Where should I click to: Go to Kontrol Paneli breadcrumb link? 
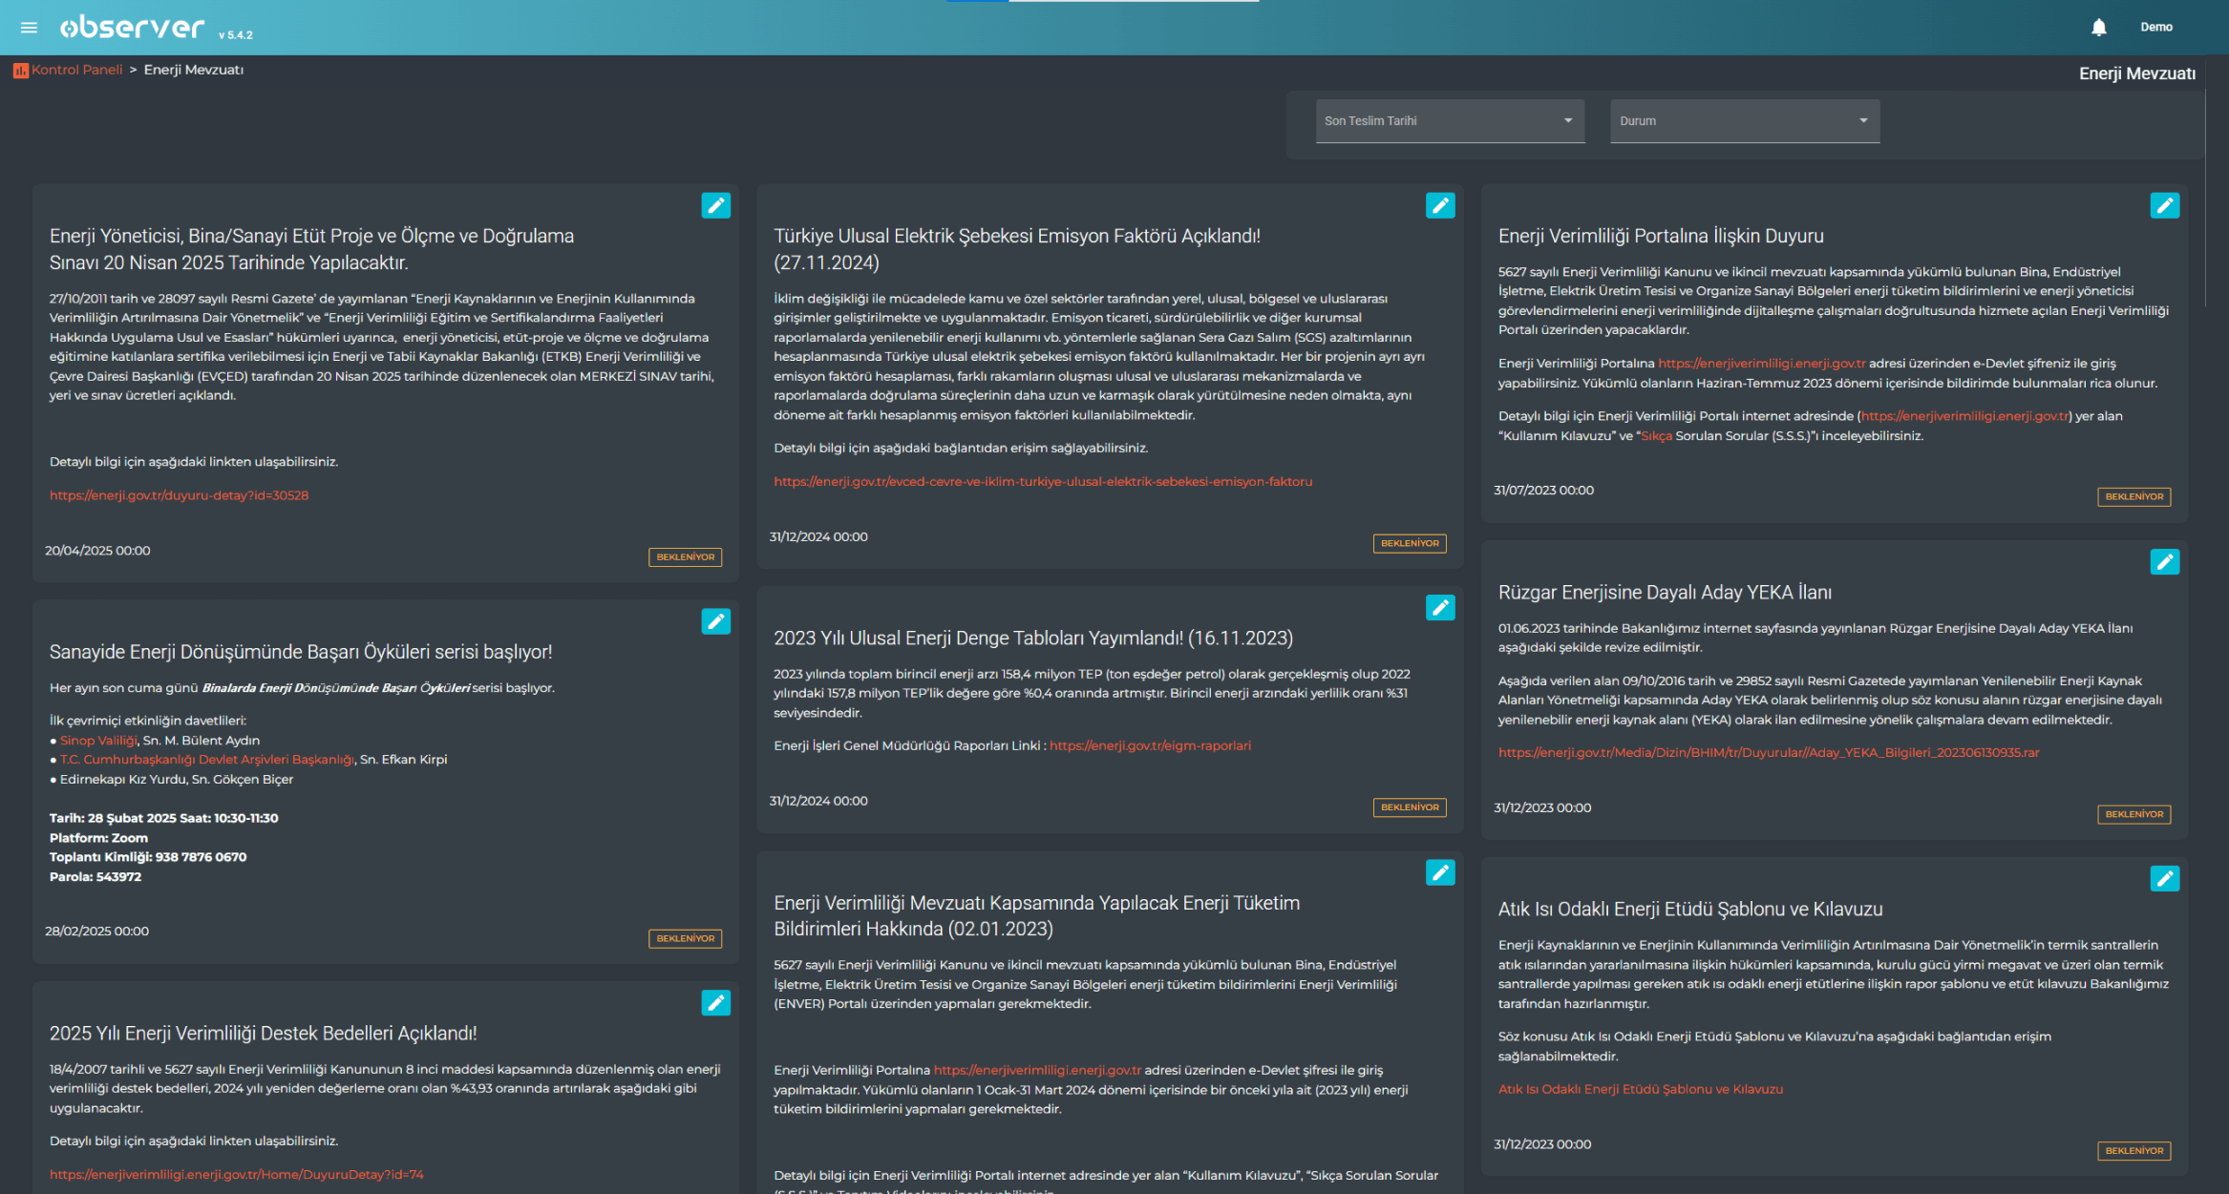[x=76, y=70]
